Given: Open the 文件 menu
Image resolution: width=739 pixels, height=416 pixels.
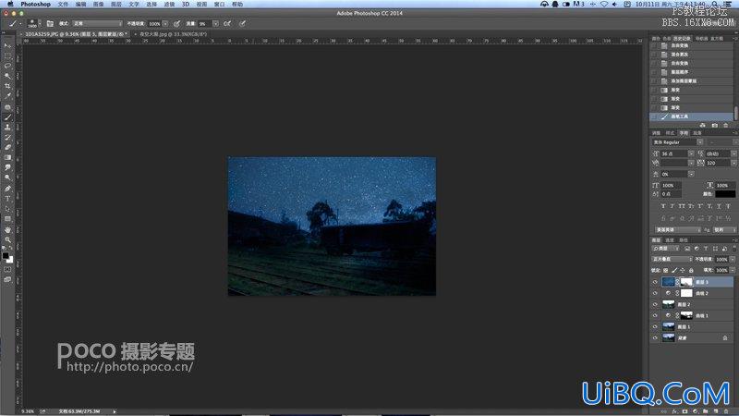Looking at the screenshot, I should click(63, 4).
